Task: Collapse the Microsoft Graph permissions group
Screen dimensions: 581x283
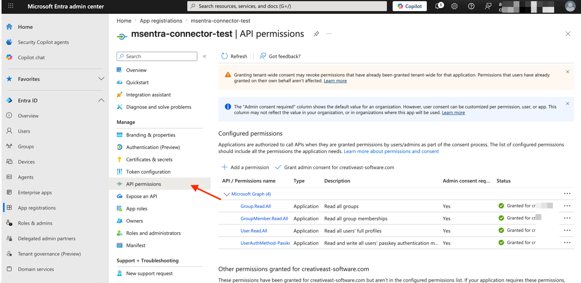Action: pos(227,194)
